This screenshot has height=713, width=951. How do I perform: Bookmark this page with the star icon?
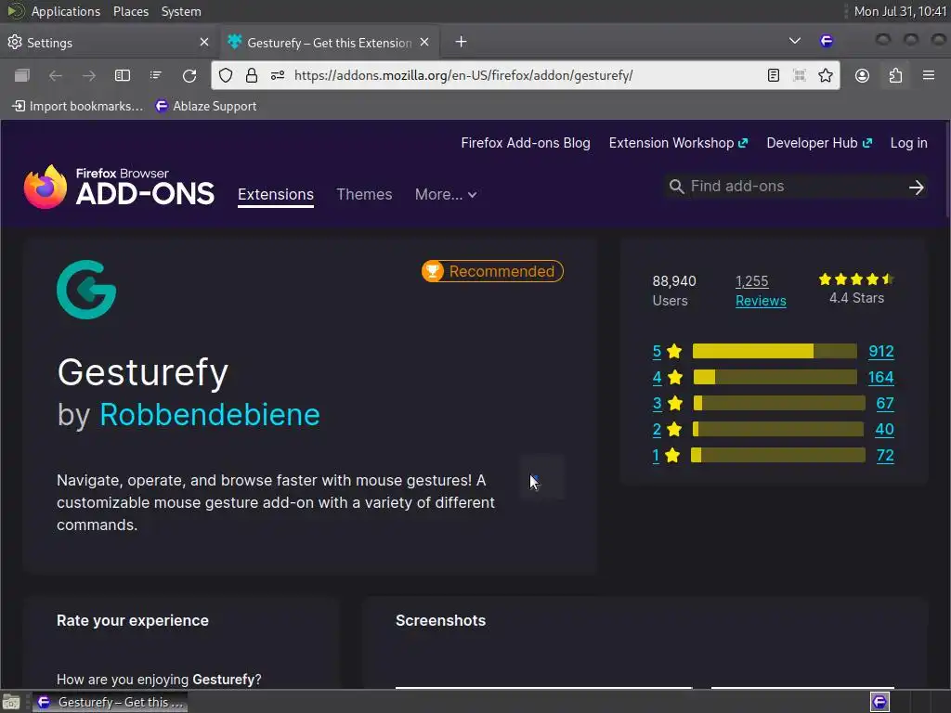[826, 76]
